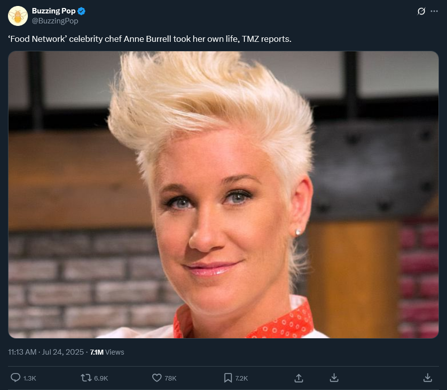Open the attached photo in the post
This screenshot has width=447, height=390.
[x=223, y=195]
